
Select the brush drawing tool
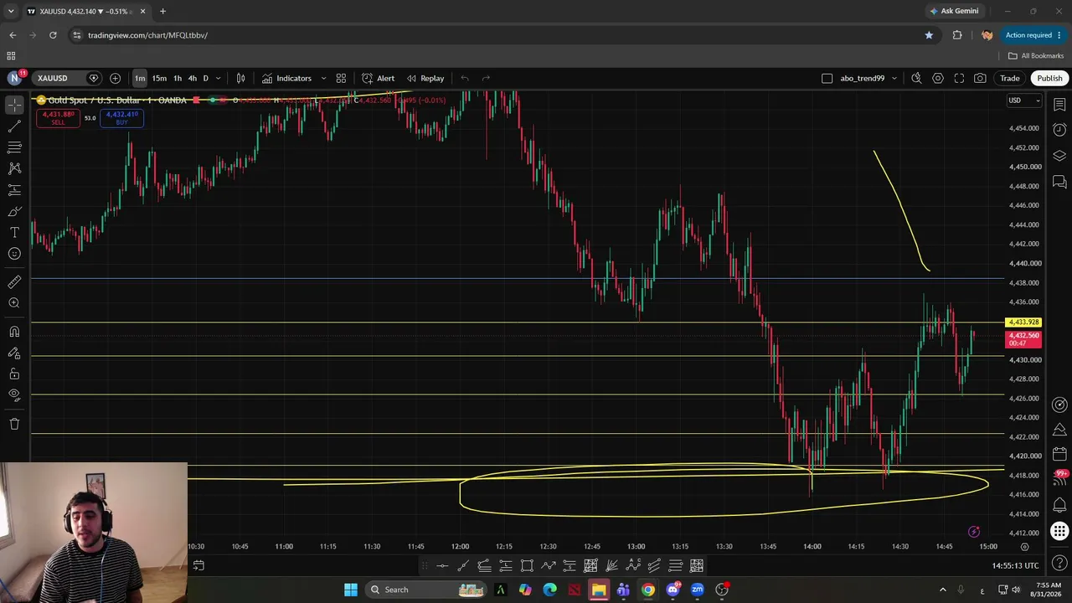point(14,211)
